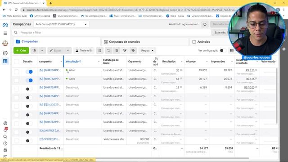Click the Meta logo in the sidebar

[5, 25]
